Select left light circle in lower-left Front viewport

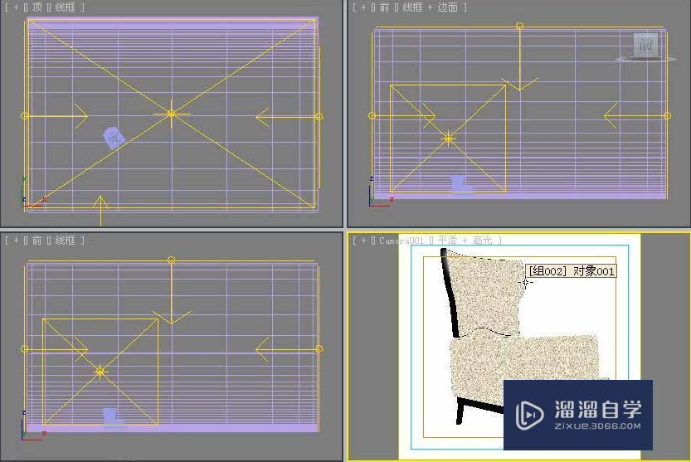25,348
